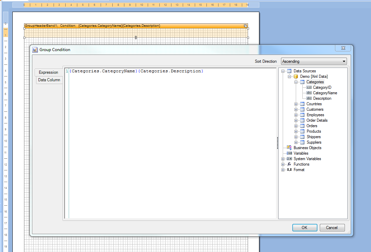This screenshot has height=252, width=371.
Task: Click inside the expression editor text
Action: click(136, 71)
